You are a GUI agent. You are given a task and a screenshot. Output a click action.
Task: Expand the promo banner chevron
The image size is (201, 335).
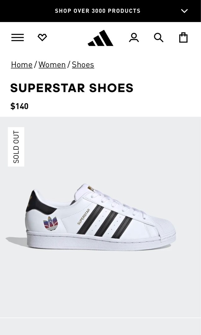pyautogui.click(x=184, y=11)
